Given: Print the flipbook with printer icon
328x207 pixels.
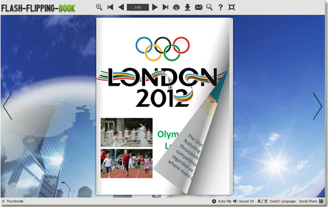Looking at the screenshot, I should point(176,8).
